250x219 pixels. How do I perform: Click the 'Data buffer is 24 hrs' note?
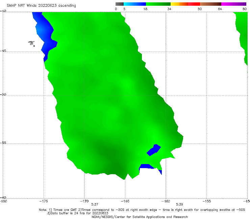(78, 213)
